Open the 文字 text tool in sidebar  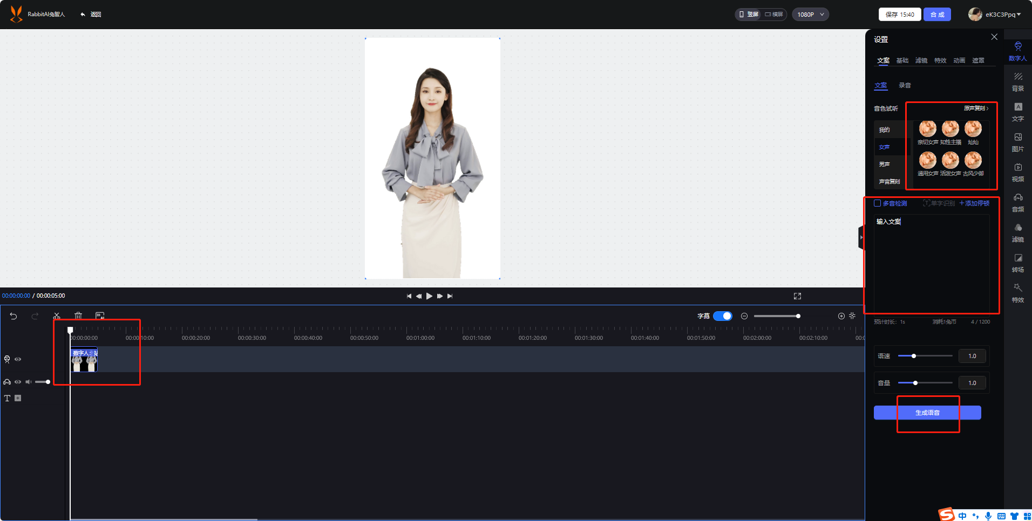click(x=1018, y=112)
